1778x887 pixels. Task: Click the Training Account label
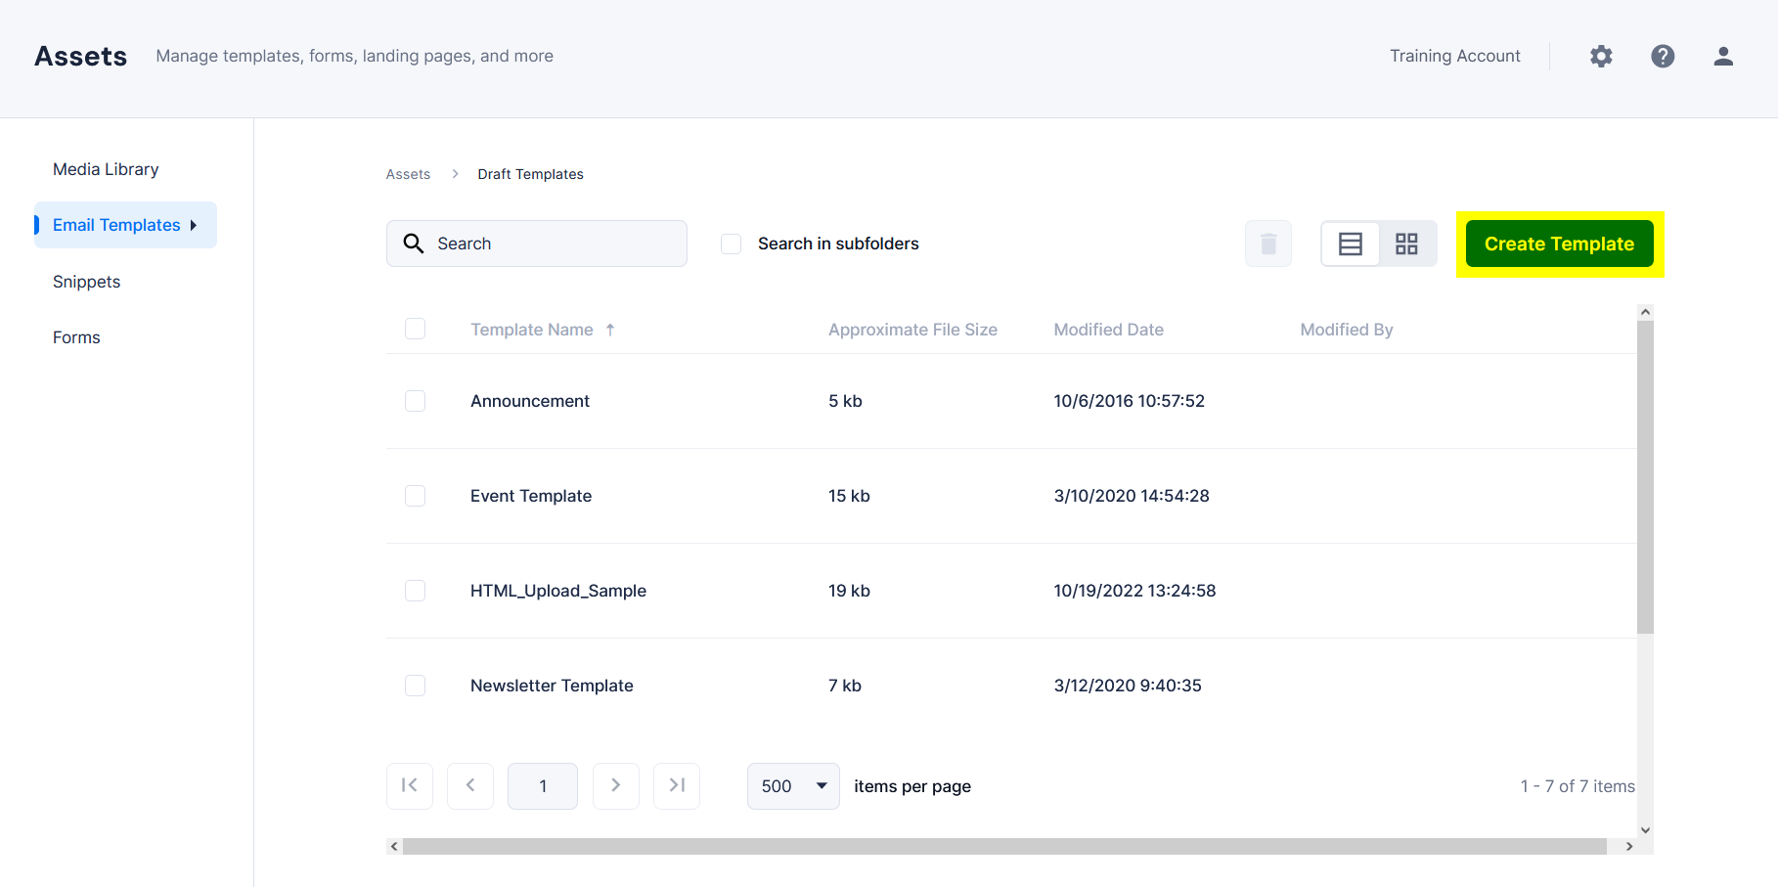click(x=1455, y=56)
